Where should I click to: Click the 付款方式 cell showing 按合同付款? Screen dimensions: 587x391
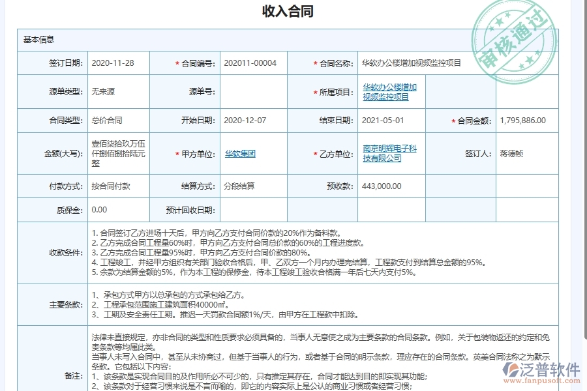(112, 186)
